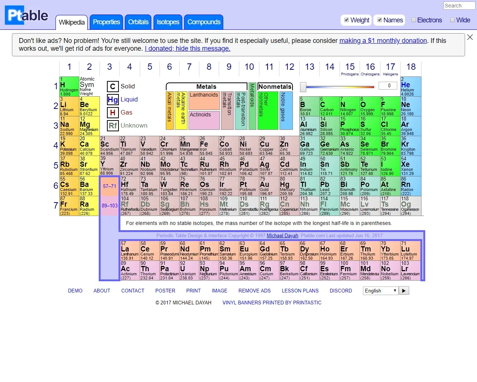Open the Gold element cell
Screen dimensions: 477x382
coord(269,186)
